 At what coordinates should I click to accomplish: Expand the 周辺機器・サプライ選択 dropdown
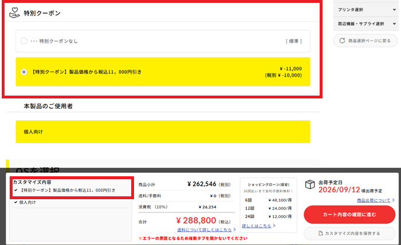[365, 24]
